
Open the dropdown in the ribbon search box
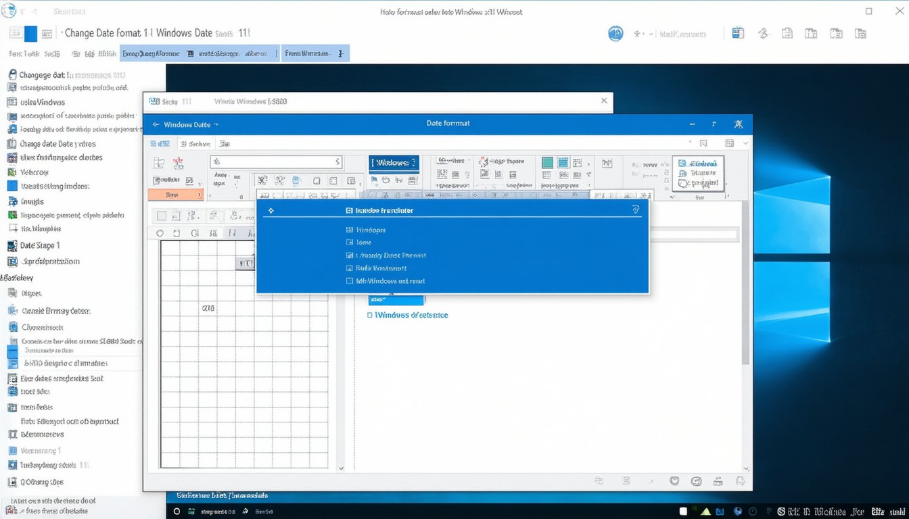coord(337,162)
